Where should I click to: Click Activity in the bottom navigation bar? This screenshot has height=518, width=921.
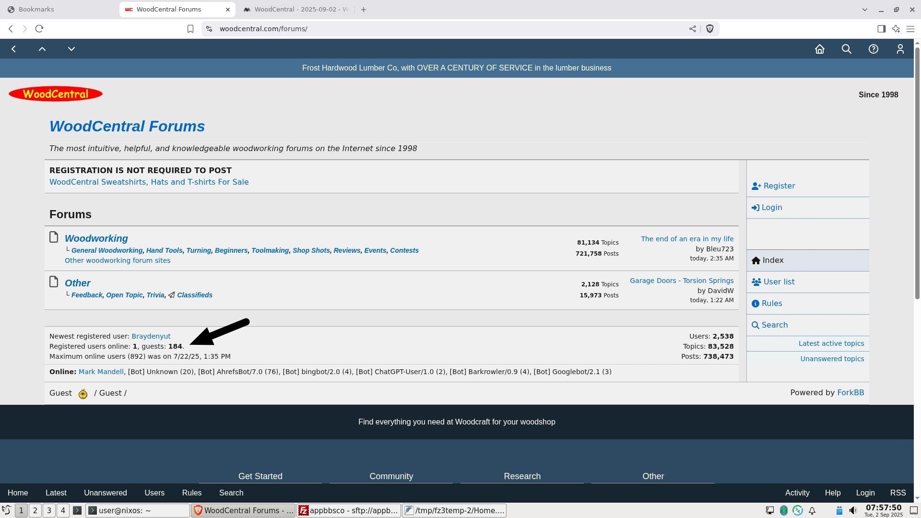(797, 493)
